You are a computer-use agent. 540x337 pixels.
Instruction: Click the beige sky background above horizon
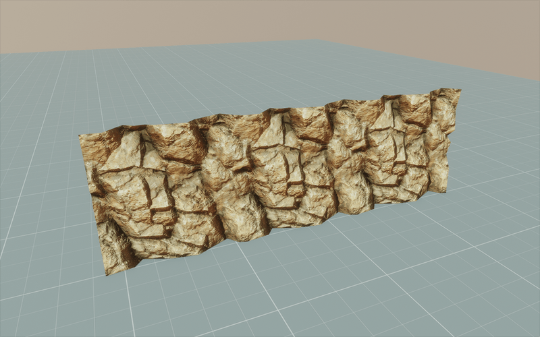[270, 20]
